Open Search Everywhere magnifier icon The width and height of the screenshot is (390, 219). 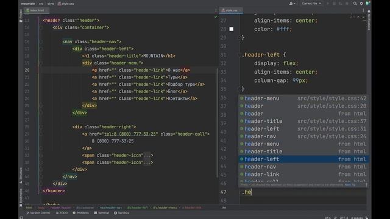(x=355, y=4)
